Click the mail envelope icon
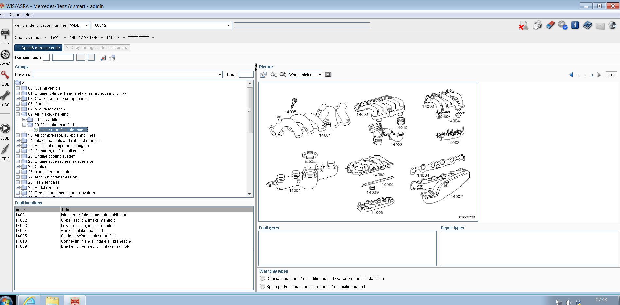The width and height of the screenshot is (620, 305). click(600, 25)
